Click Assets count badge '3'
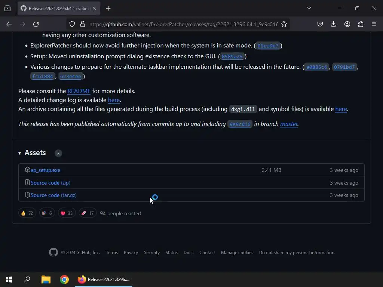This screenshot has height=287, width=383. click(58, 153)
